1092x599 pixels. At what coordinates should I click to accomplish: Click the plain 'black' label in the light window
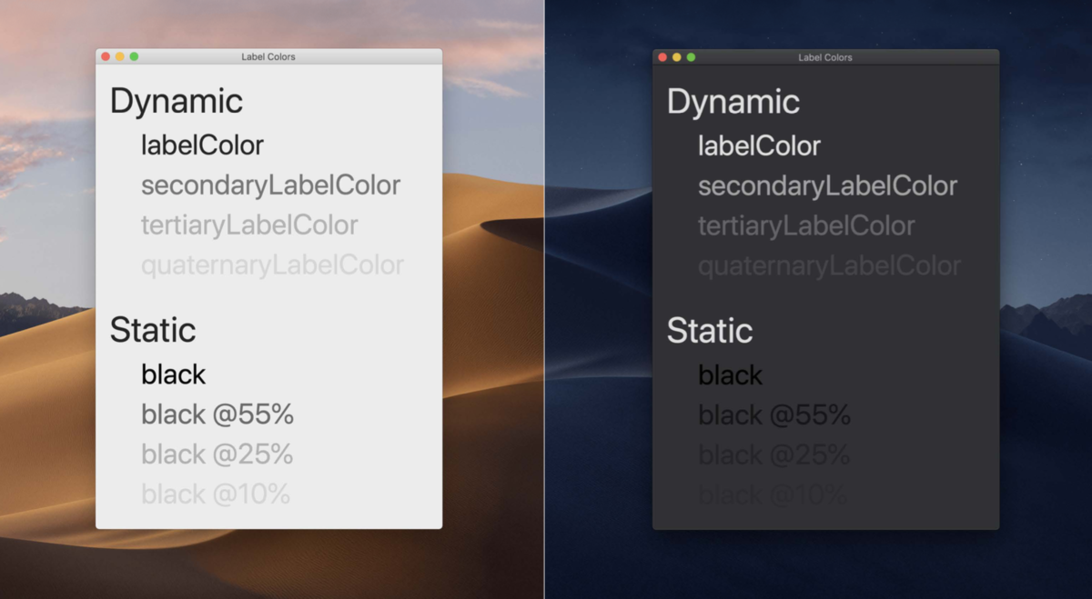pyautogui.click(x=174, y=374)
